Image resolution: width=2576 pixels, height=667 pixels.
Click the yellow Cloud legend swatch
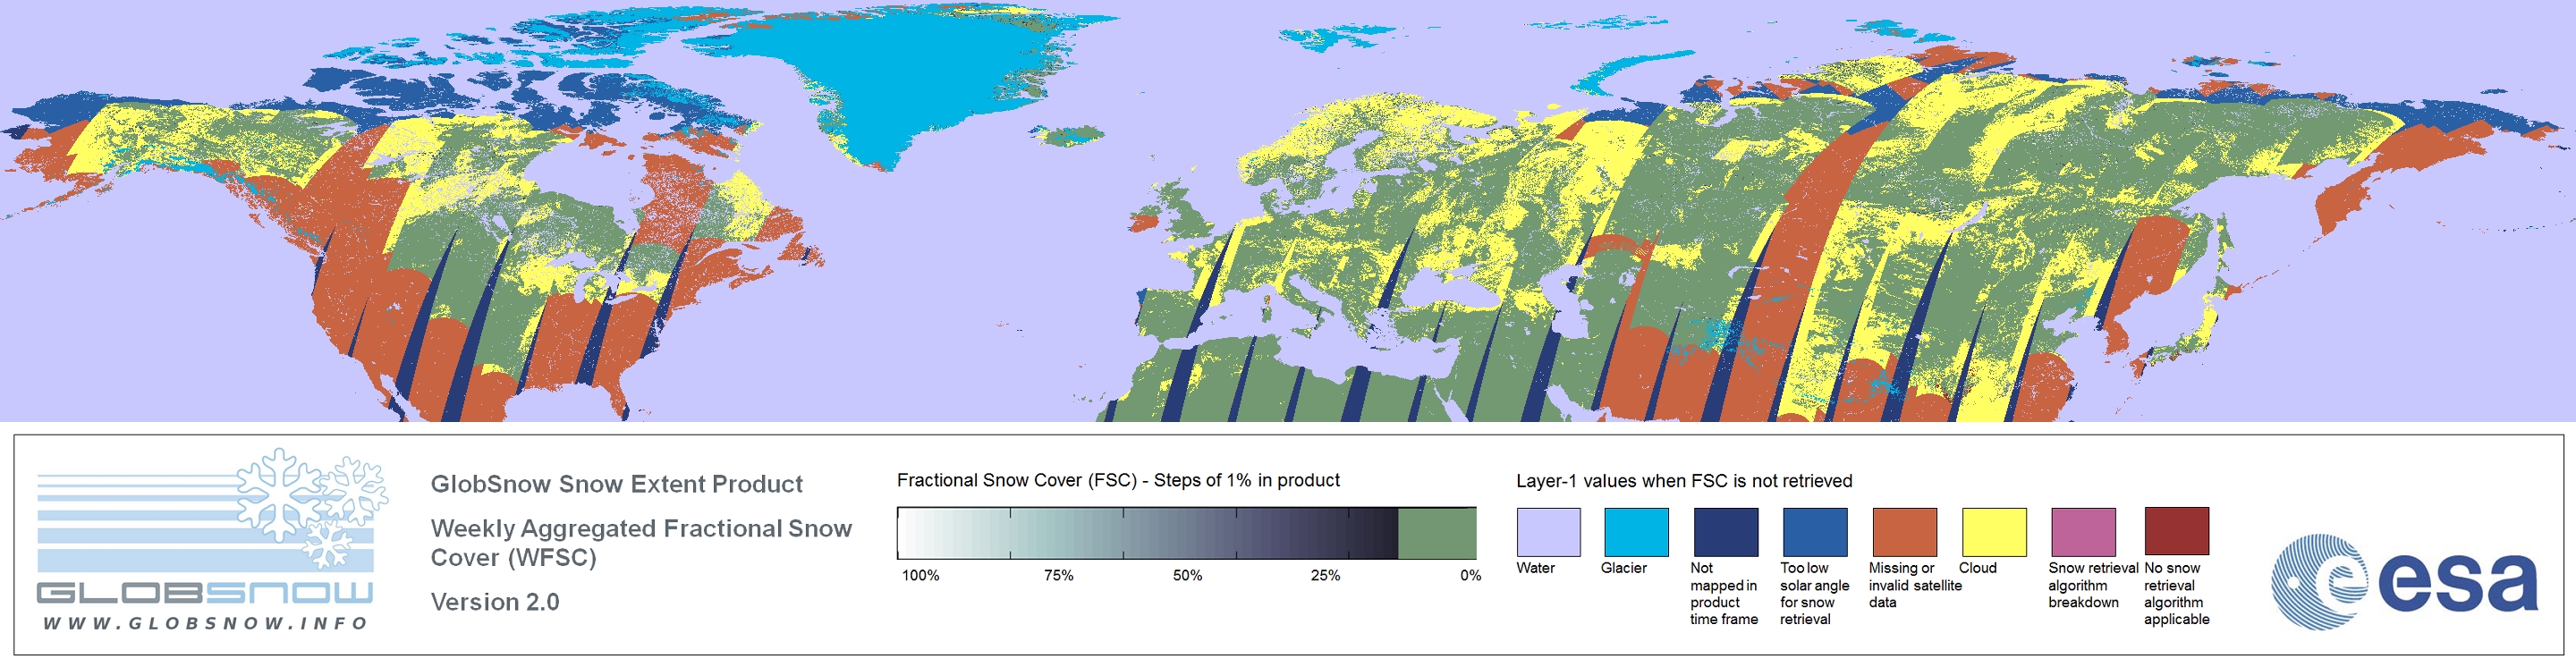tap(1994, 532)
